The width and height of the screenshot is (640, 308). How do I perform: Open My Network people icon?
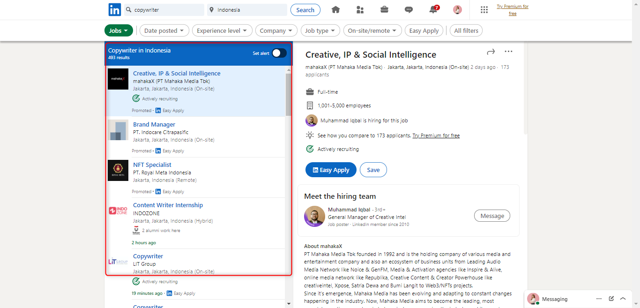pos(360,10)
